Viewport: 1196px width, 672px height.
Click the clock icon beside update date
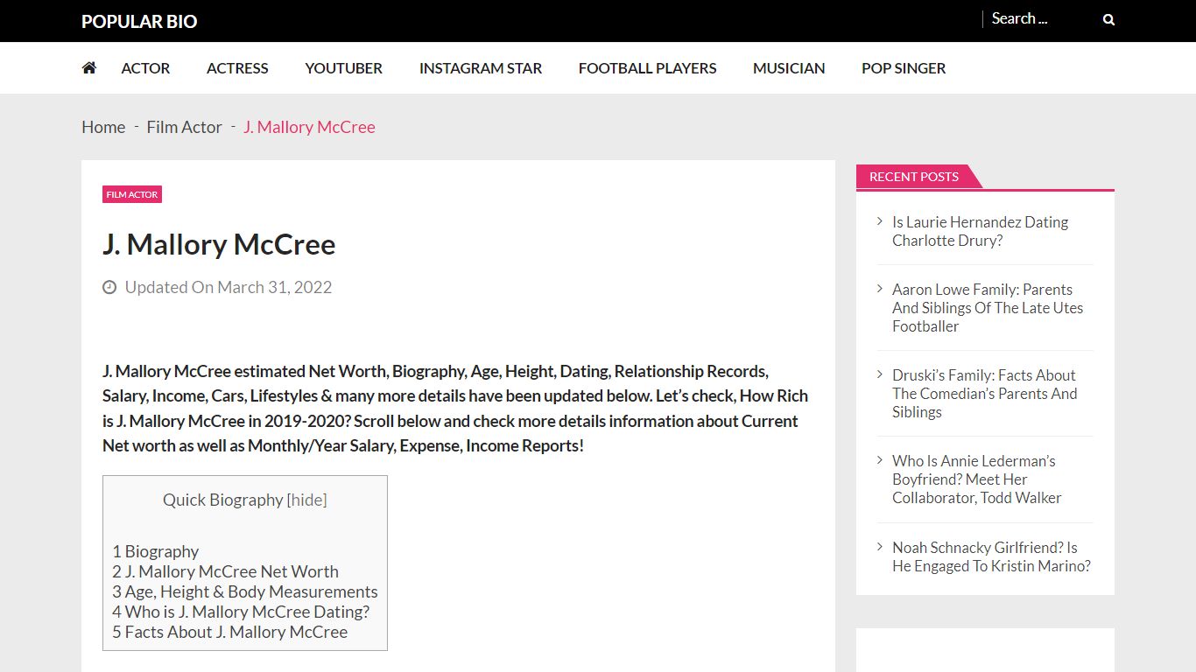pos(109,287)
